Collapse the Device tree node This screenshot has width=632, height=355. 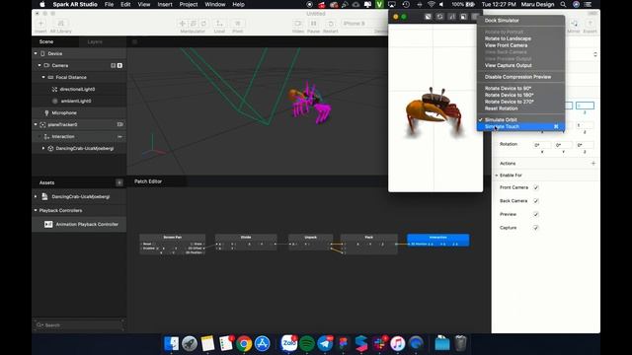coord(36,53)
